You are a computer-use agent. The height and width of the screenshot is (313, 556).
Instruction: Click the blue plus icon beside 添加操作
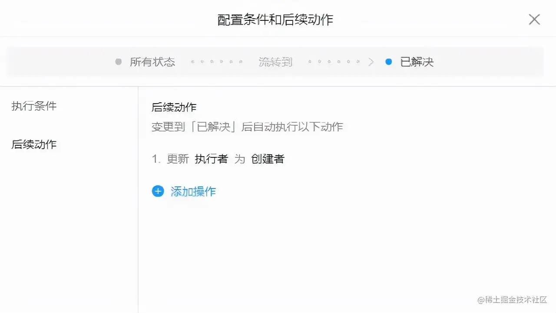(x=158, y=191)
